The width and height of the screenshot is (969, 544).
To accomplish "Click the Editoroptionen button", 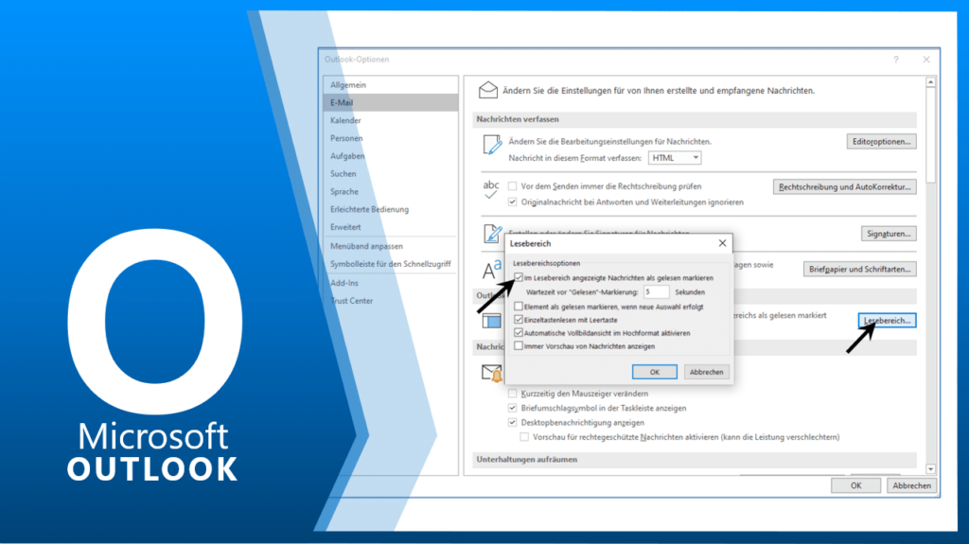I will click(x=881, y=142).
